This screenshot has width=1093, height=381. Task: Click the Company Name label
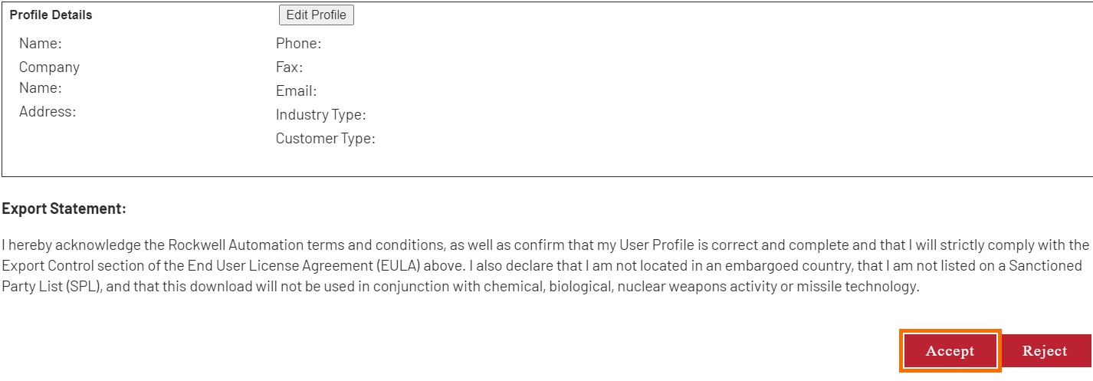49,77
